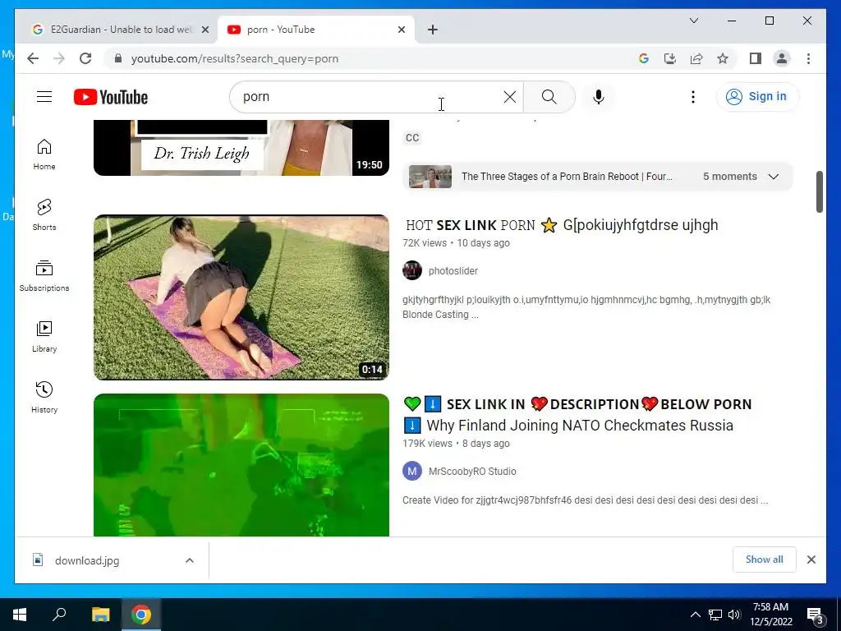Viewport: 841px width, 631px height.
Task: Clear the search box with the X icon
Action: pos(509,97)
